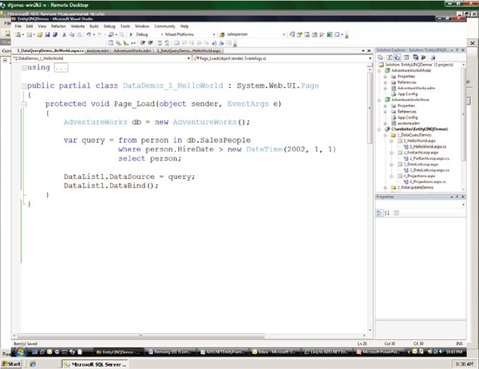Click the code editor vertical scrollbar thumb

[370, 107]
